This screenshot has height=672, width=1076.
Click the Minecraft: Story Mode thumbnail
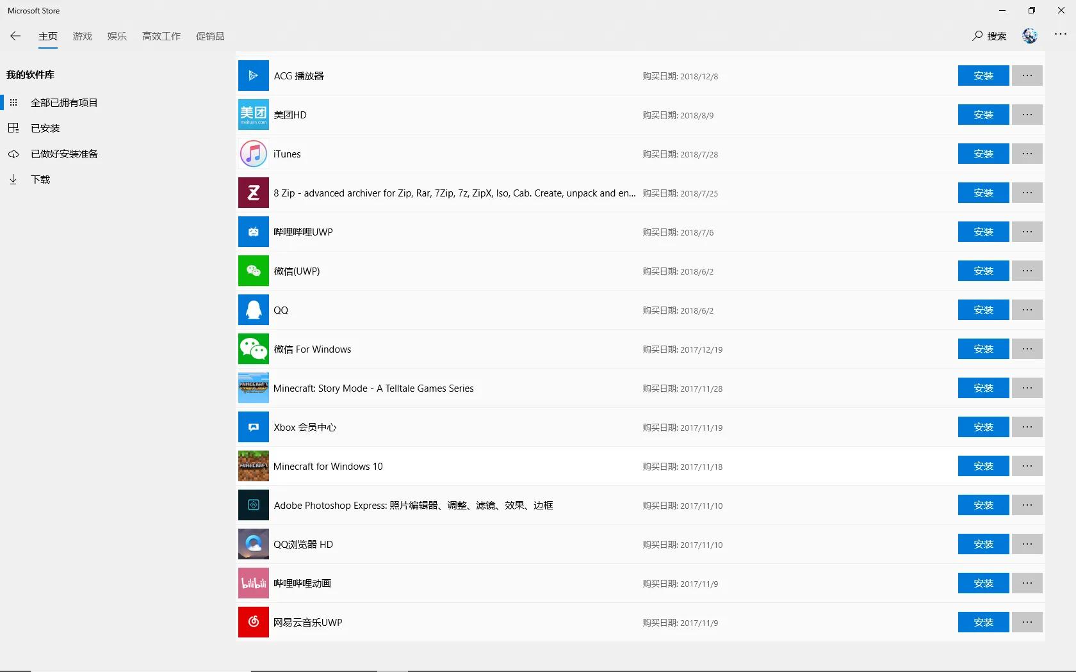254,388
